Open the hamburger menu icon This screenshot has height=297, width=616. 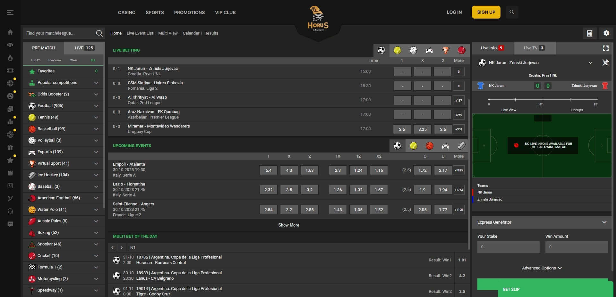[10, 12]
